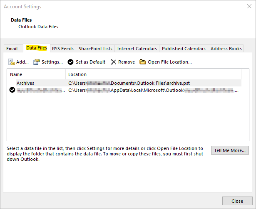Select the AppData\Local\Microsoft\Outlook location entry
This screenshot has width=256, height=209.
(x=153, y=90)
